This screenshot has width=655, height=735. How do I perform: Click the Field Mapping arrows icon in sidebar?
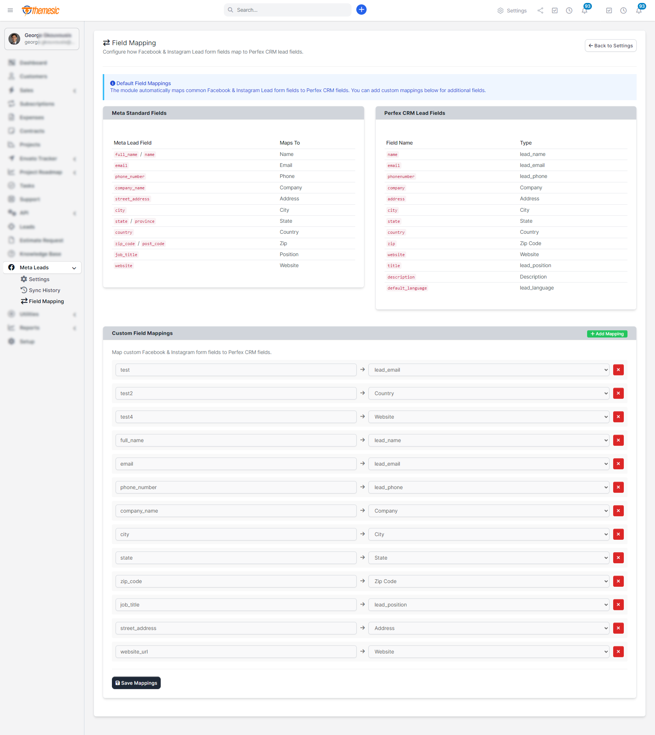(24, 301)
